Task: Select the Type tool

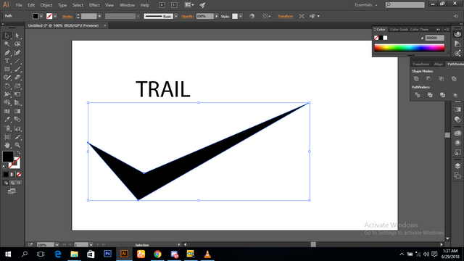Action: pos(7,61)
